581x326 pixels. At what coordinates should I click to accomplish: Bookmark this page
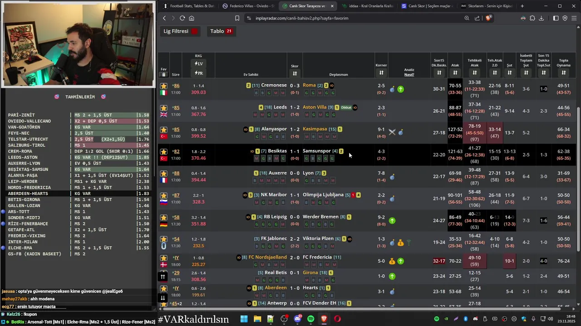pyautogui.click(x=237, y=18)
